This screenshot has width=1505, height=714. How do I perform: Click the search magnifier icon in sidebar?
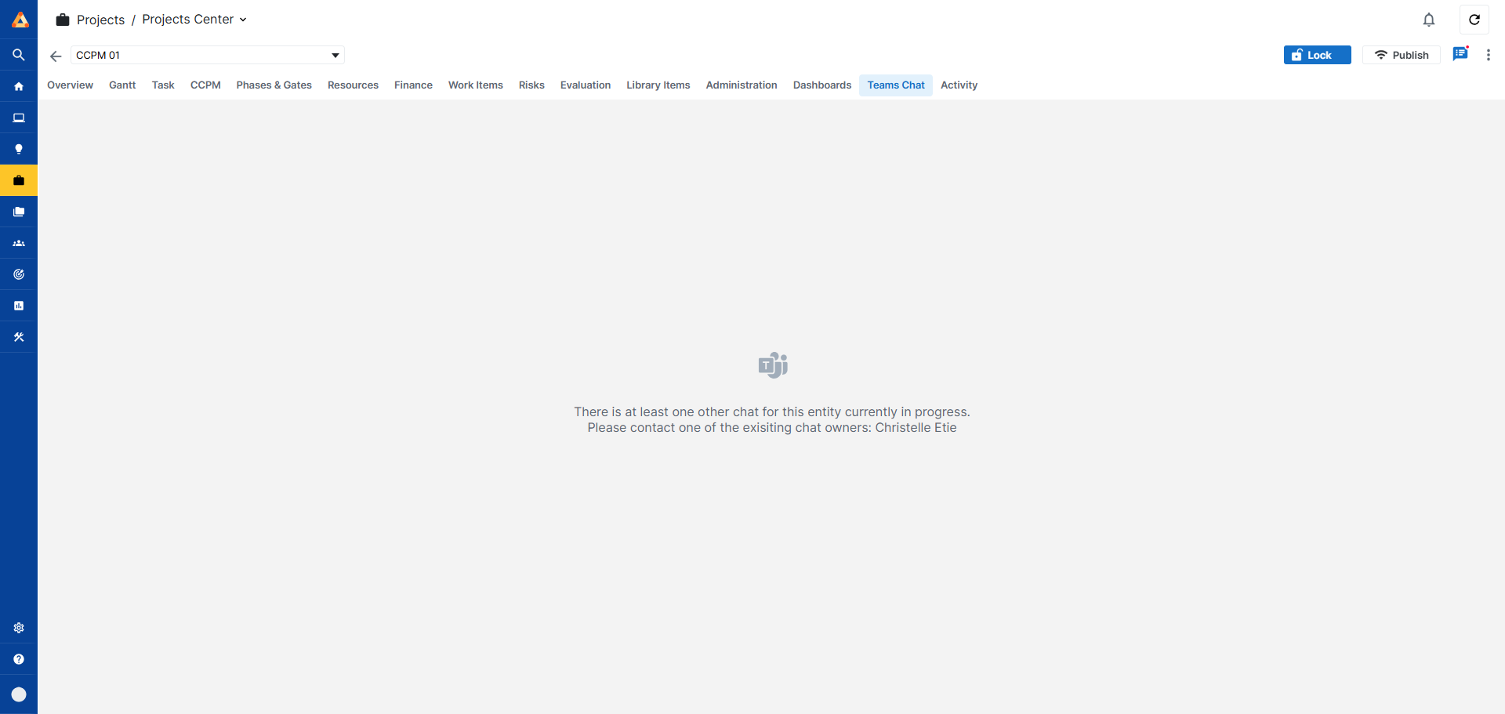coord(19,55)
